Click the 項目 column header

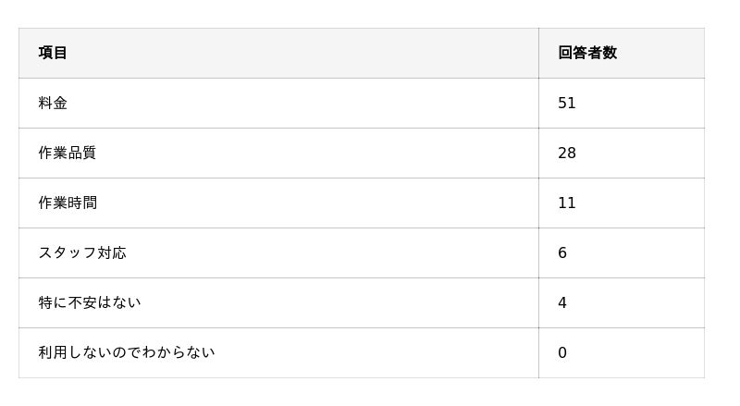point(53,53)
